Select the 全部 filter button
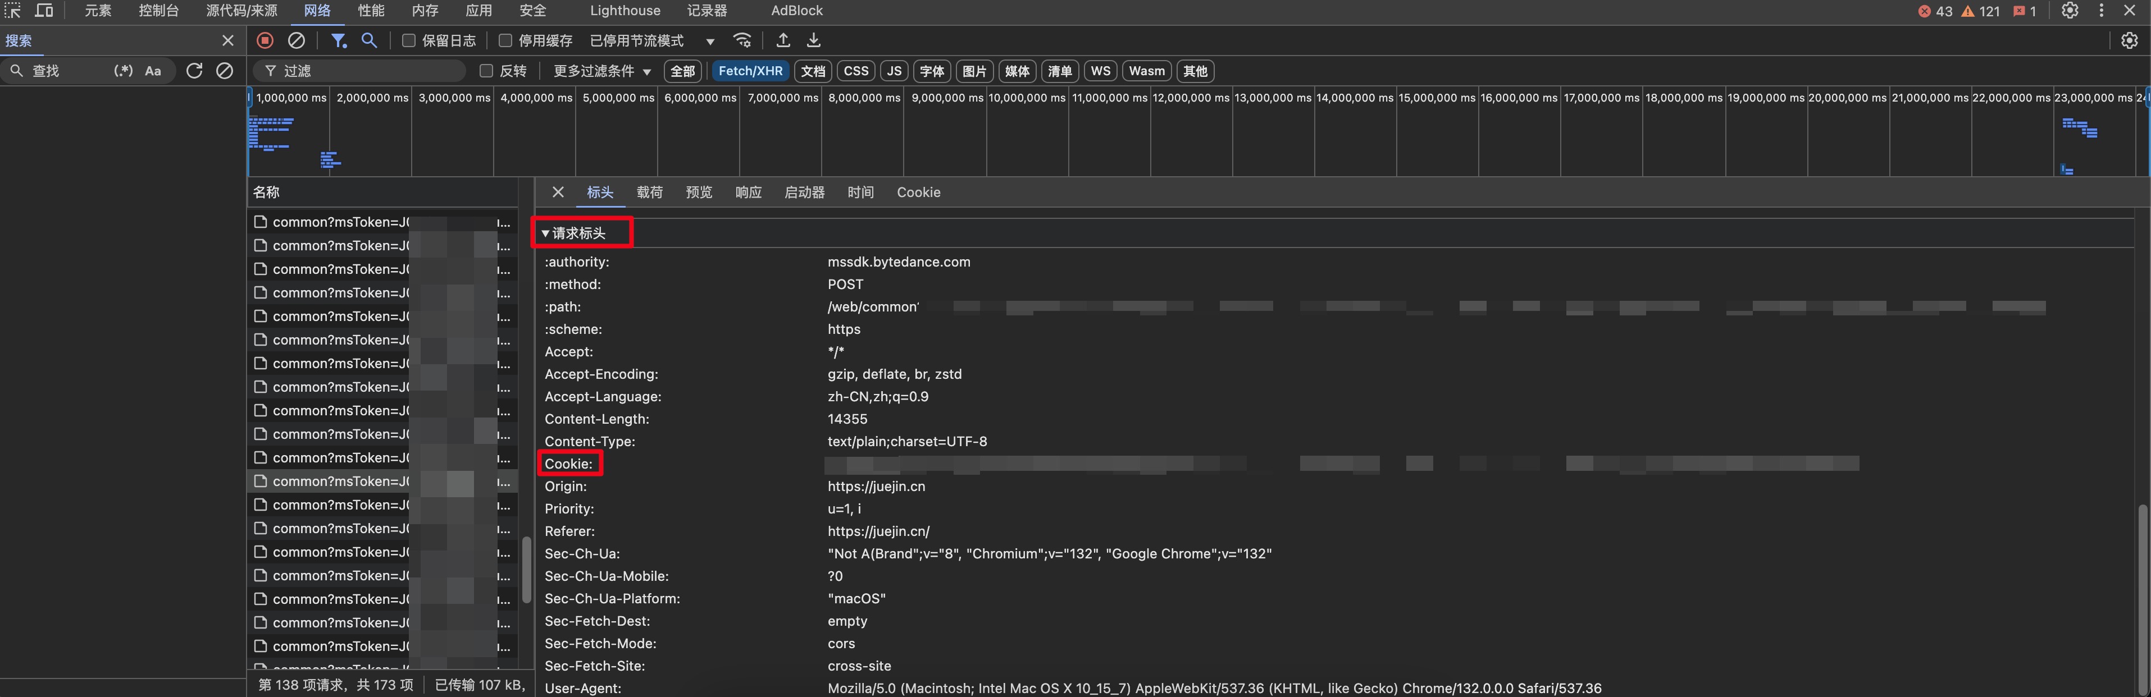The image size is (2151, 697). click(682, 71)
